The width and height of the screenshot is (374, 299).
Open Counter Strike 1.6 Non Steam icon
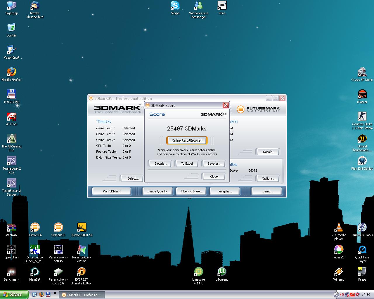[x=362, y=121]
